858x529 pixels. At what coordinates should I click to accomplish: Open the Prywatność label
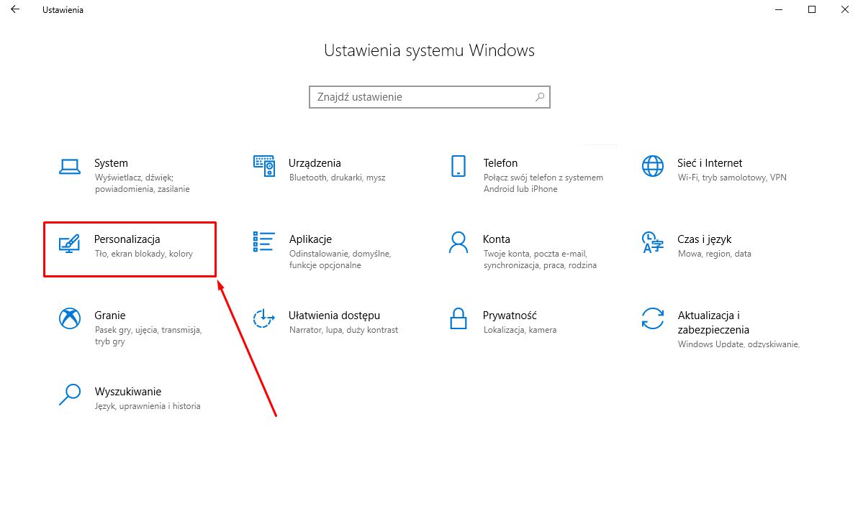point(510,316)
